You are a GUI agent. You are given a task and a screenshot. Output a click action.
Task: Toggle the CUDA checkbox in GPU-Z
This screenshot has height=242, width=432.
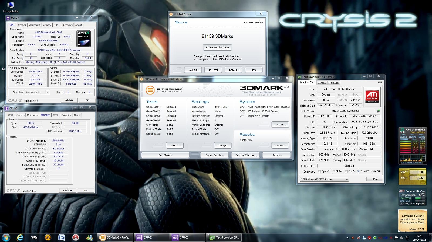[x=333, y=171]
